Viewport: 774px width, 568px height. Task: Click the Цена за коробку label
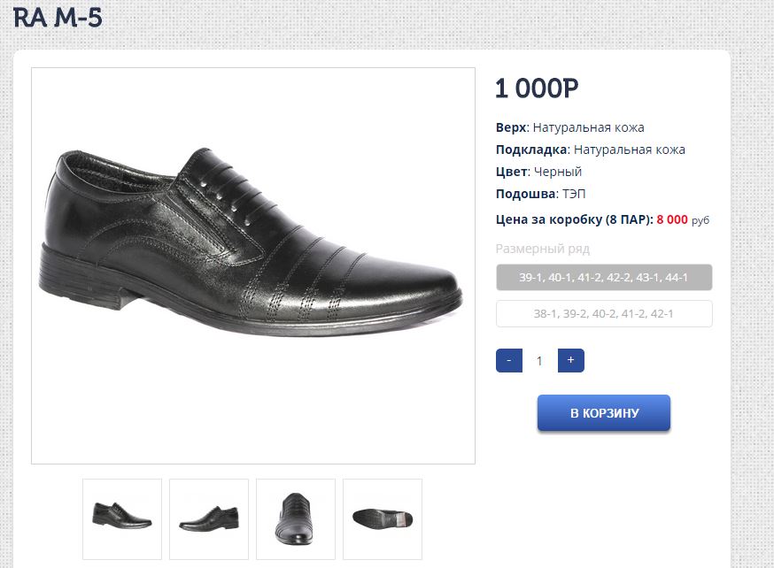point(575,219)
